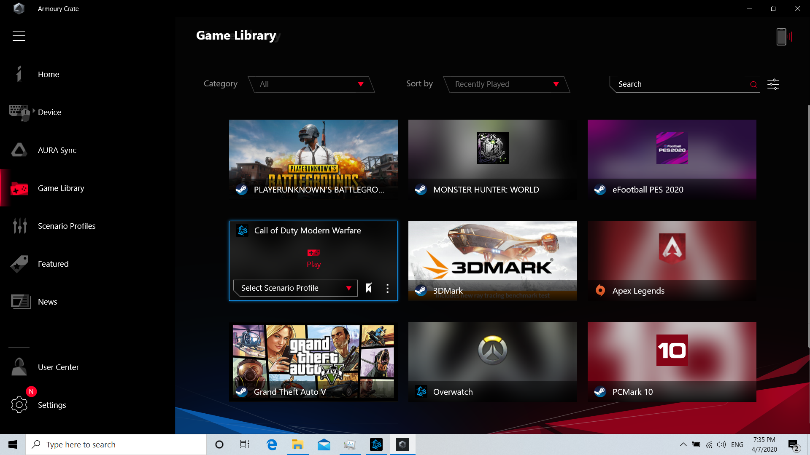Open the Category dropdown
Viewport: 810px width, 455px height.
[311, 84]
